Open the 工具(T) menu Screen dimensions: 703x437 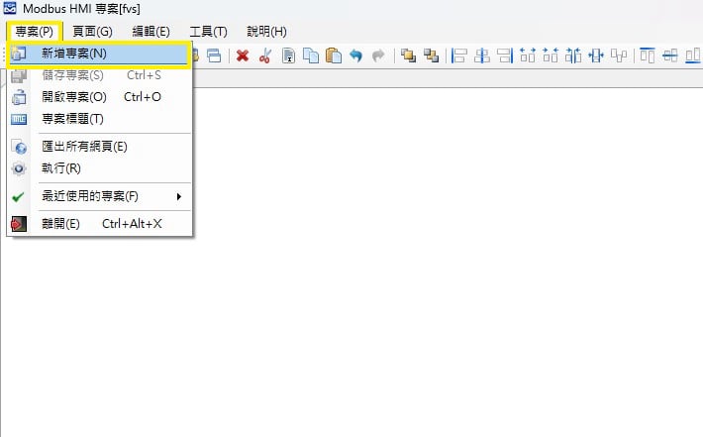pos(208,32)
